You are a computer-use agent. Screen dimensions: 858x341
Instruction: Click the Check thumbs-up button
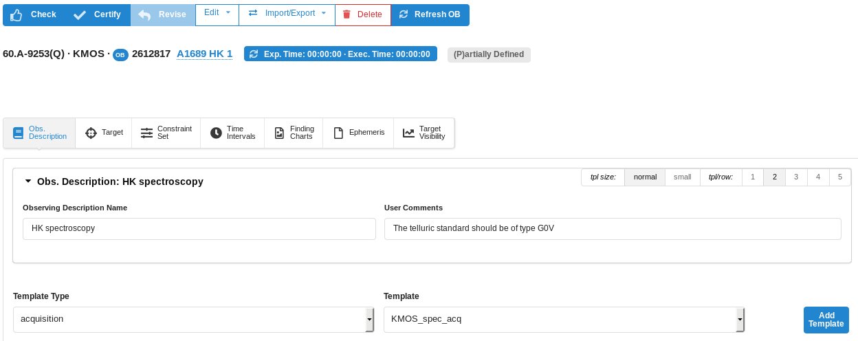click(34, 14)
